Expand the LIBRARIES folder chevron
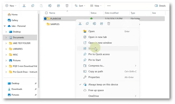 tap(6, 49)
